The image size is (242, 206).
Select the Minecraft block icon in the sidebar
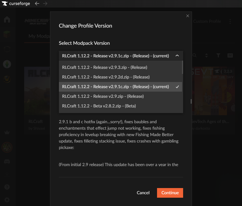pos(7,34)
